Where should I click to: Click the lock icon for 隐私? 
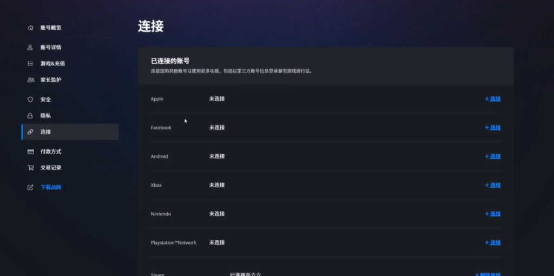(x=30, y=116)
